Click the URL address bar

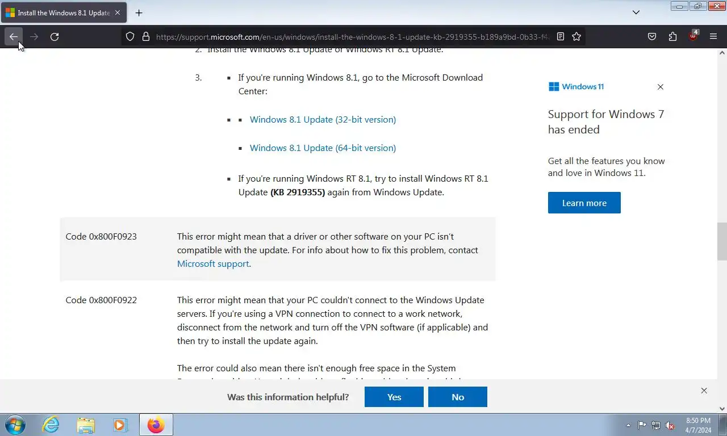[352, 36]
